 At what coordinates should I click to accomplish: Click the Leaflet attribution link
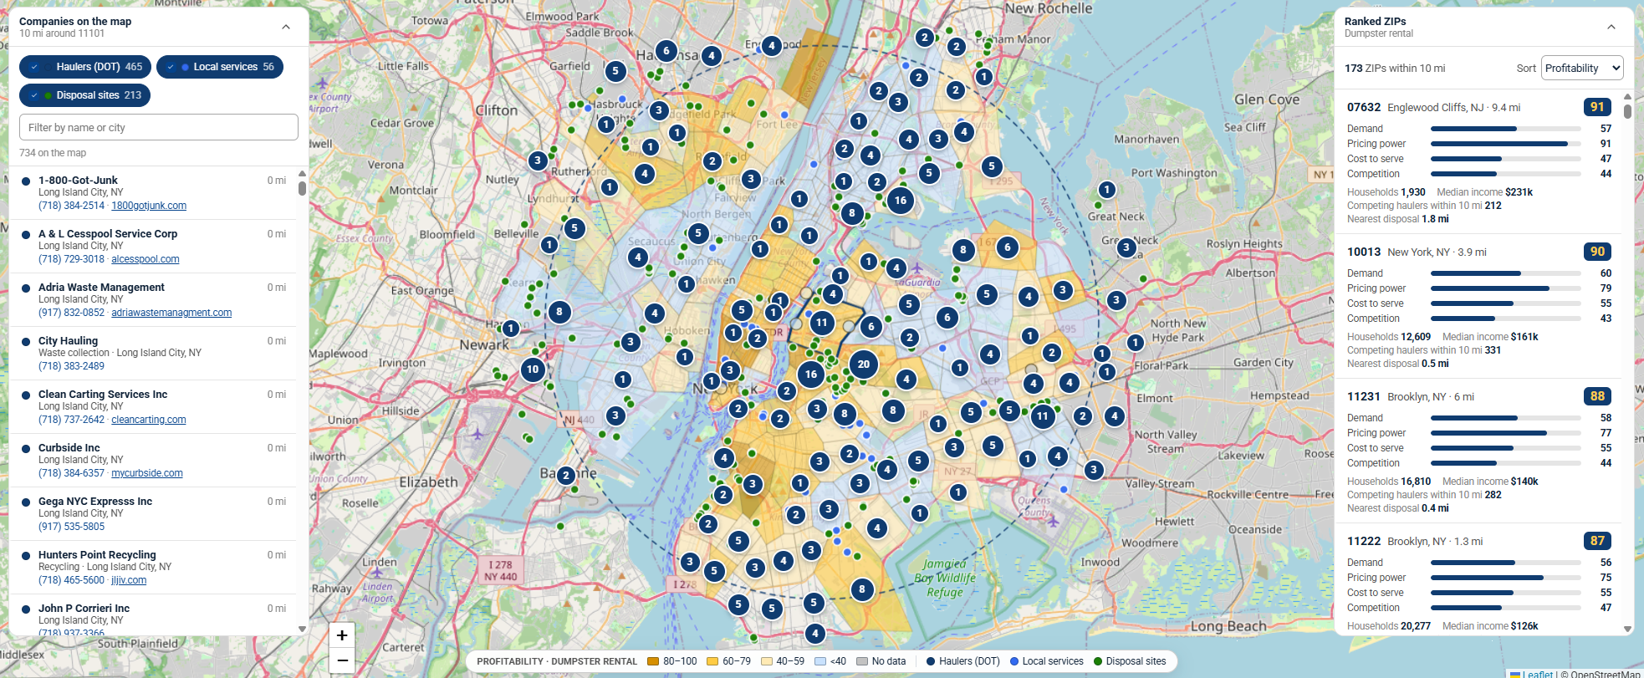pos(1537,674)
